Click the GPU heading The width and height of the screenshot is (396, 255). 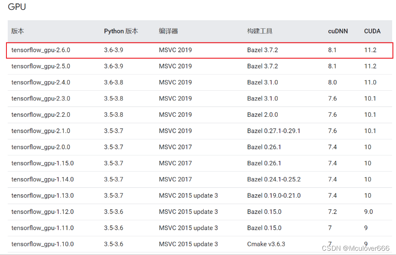(17, 7)
